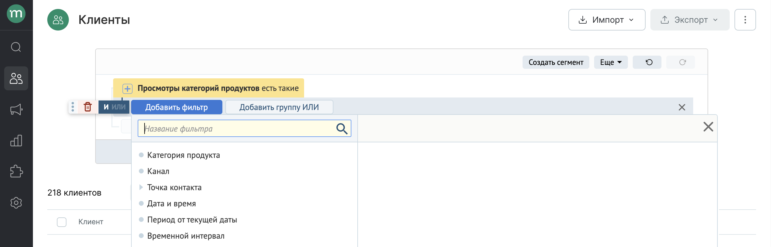Click the green clients header avatar icon
The height and width of the screenshot is (247, 771).
pyautogui.click(x=58, y=20)
